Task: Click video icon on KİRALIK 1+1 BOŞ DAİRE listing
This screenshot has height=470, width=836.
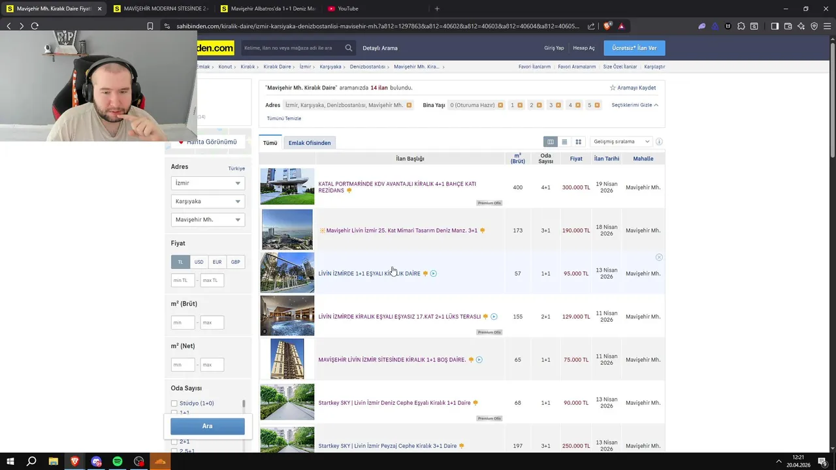Action: (479, 360)
